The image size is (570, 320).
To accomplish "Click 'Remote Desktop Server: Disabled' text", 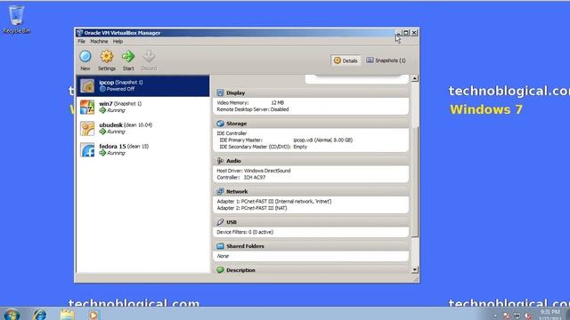I will click(253, 109).
